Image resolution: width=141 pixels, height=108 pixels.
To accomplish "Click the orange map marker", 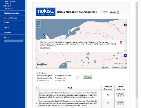I will pos(53,36).
